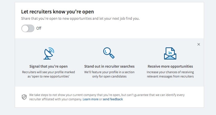Click the magnifying glass search icon
This screenshot has width=216, height=115.
click(x=109, y=53)
